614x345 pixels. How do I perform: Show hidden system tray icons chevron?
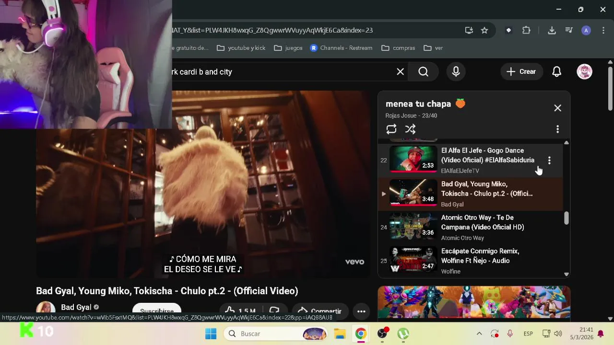click(479, 333)
